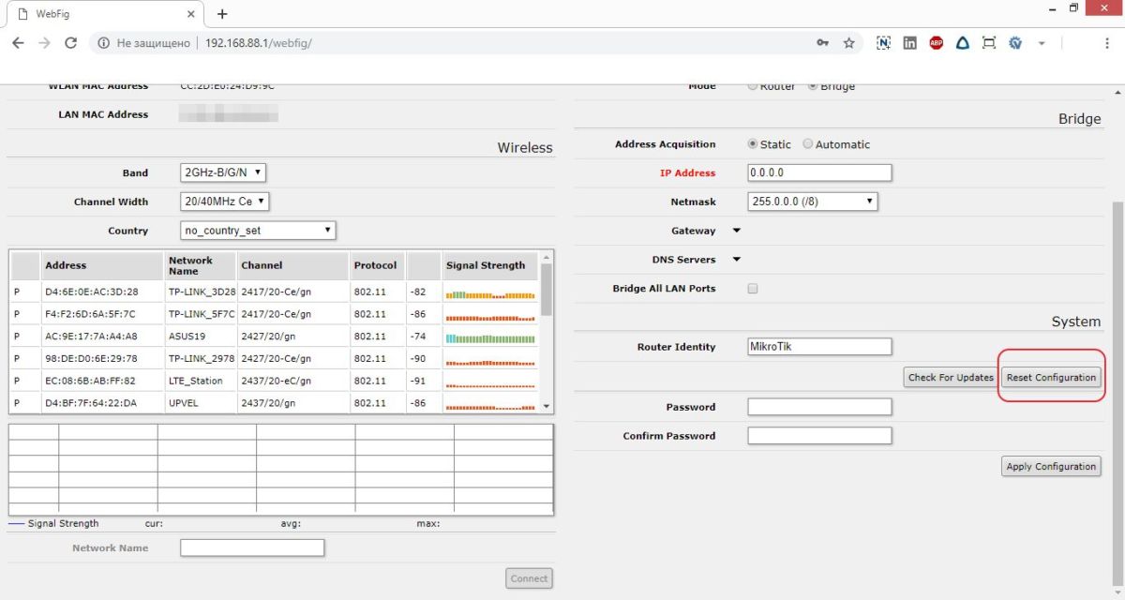
Task: Sort by Signal Strength column header
Action: 489,265
